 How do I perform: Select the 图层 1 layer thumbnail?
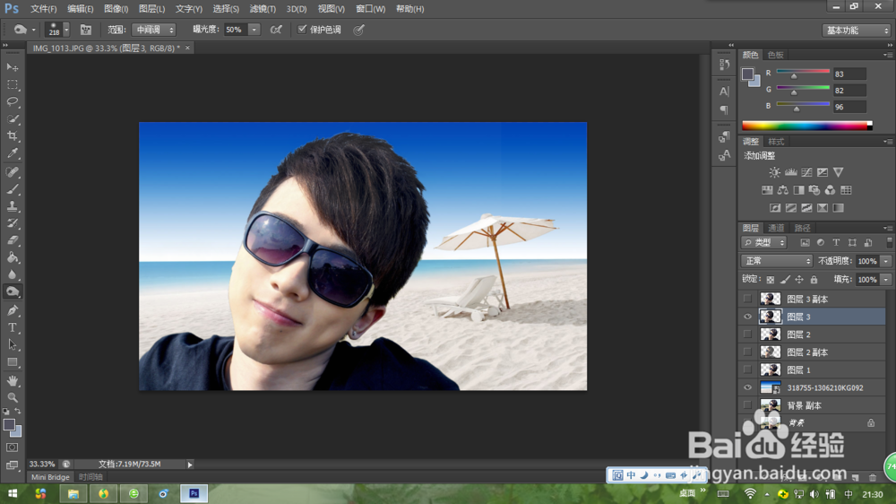click(x=771, y=369)
